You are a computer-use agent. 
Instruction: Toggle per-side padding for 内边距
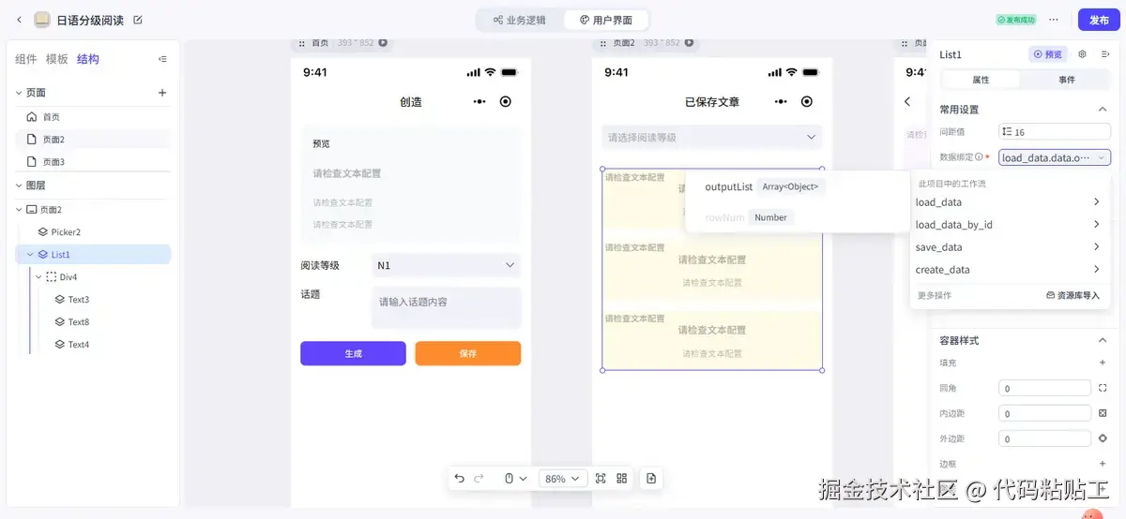pos(1103,413)
